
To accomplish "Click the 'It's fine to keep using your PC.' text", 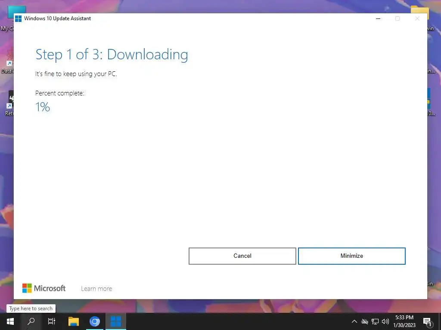I will [x=76, y=74].
